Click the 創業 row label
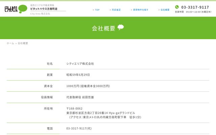 [x=50, y=75]
